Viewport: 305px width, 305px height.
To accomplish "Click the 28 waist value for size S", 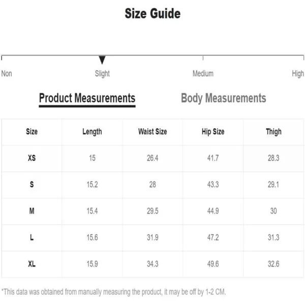I will point(152,185).
